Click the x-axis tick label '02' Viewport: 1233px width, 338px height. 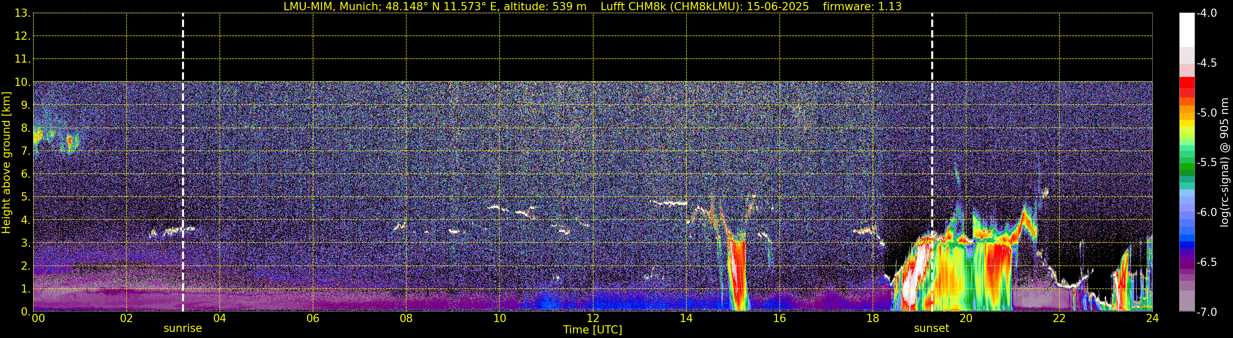coord(126,318)
